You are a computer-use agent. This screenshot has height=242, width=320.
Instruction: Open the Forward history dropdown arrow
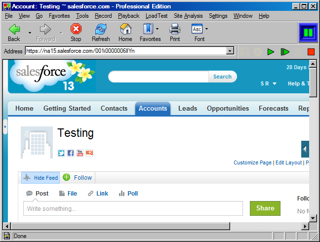click(61, 33)
